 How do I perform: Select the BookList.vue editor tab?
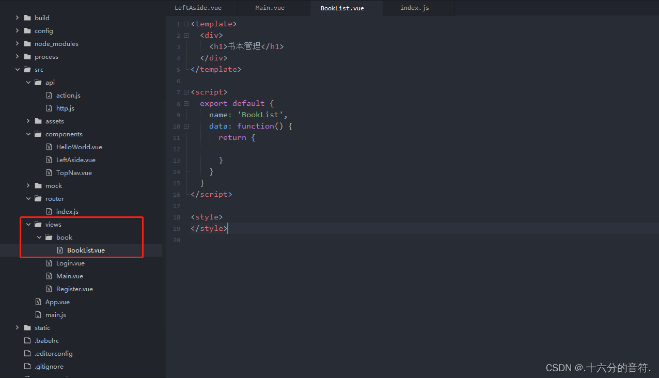[x=347, y=8]
